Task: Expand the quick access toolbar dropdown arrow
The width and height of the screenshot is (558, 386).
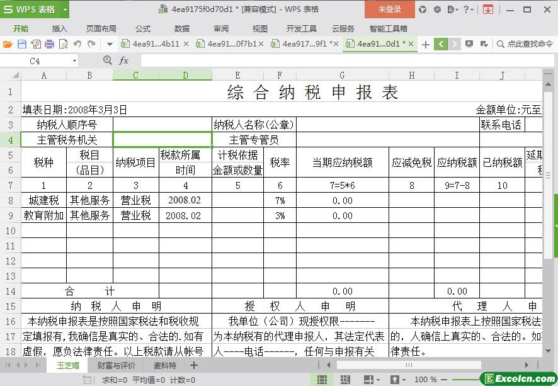Action: coord(110,44)
